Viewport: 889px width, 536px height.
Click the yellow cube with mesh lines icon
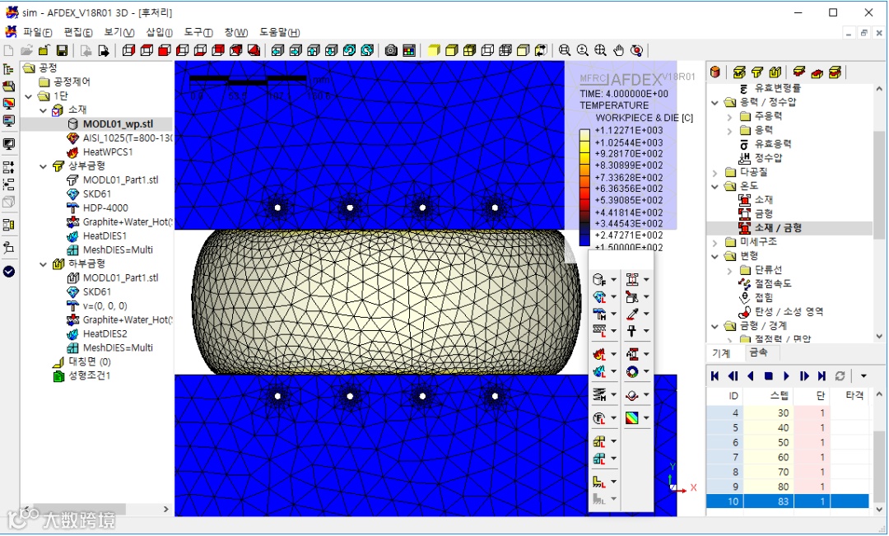tap(469, 50)
